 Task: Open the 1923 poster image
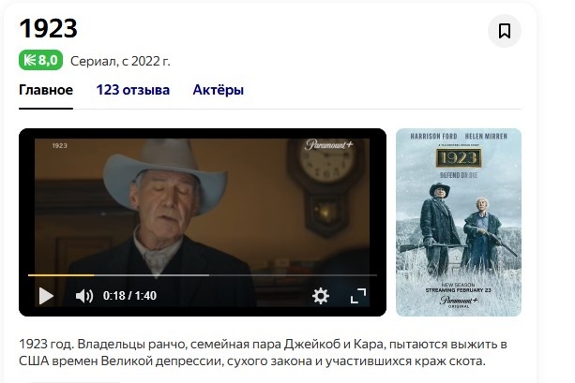pyautogui.click(x=459, y=222)
